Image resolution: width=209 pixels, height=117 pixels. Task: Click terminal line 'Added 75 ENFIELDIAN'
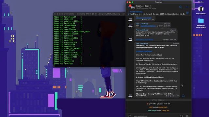coord(68,44)
